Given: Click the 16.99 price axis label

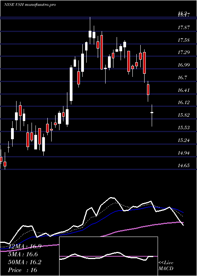Looking at the screenshot, I should (184, 65).
